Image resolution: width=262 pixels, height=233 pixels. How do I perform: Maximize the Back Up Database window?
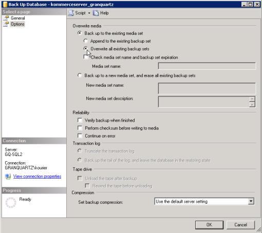click(251, 4)
